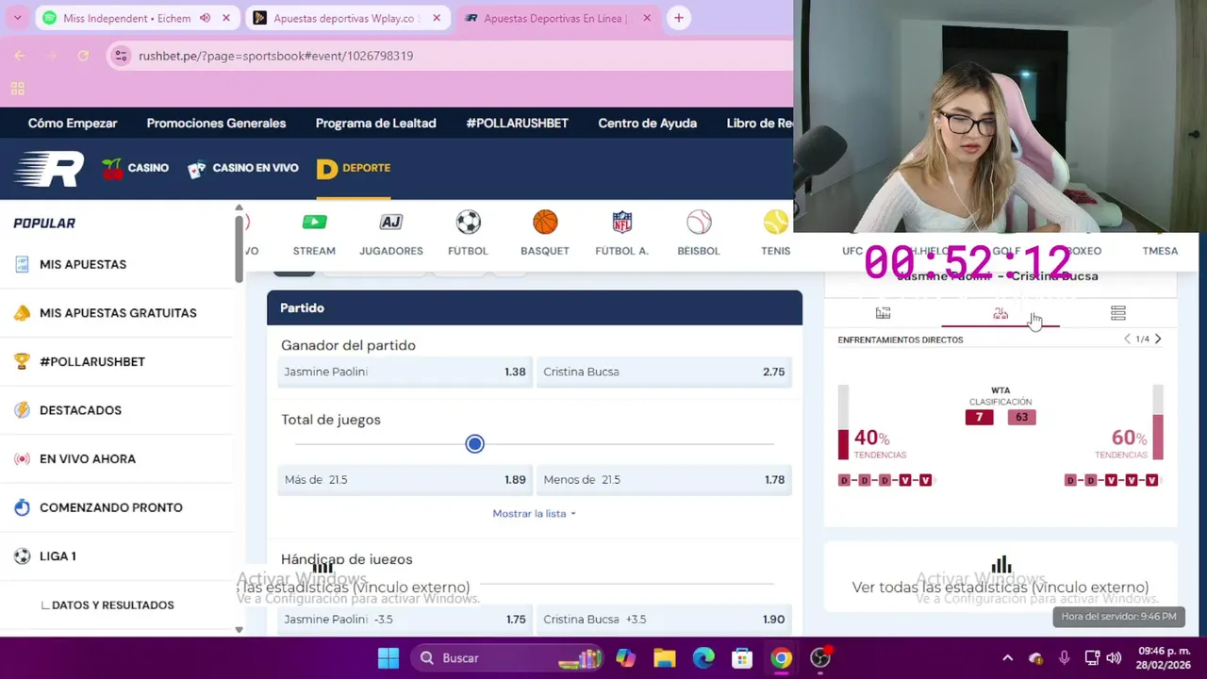
Task: Click Total de juegos slider handle
Action: [474, 444]
